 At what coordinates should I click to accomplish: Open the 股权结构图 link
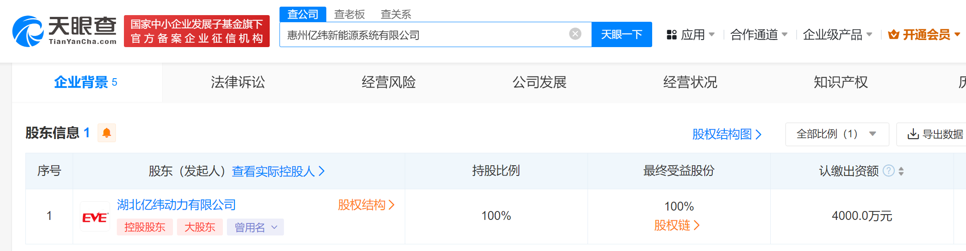click(727, 134)
